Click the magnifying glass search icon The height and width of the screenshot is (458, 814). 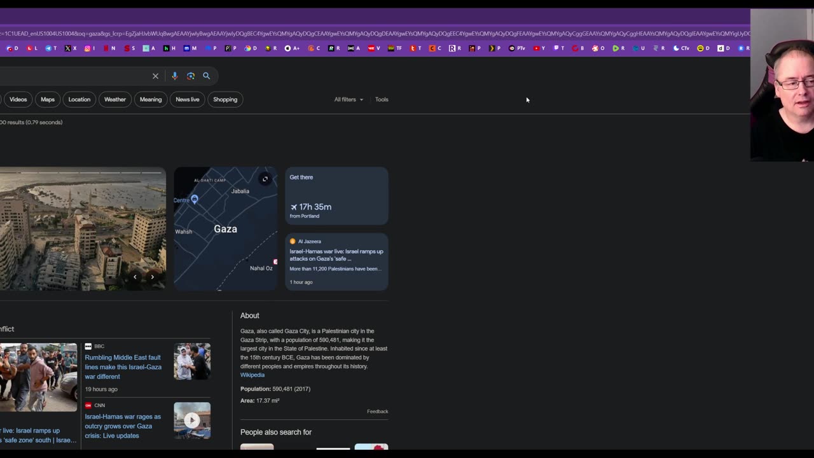coord(207,76)
